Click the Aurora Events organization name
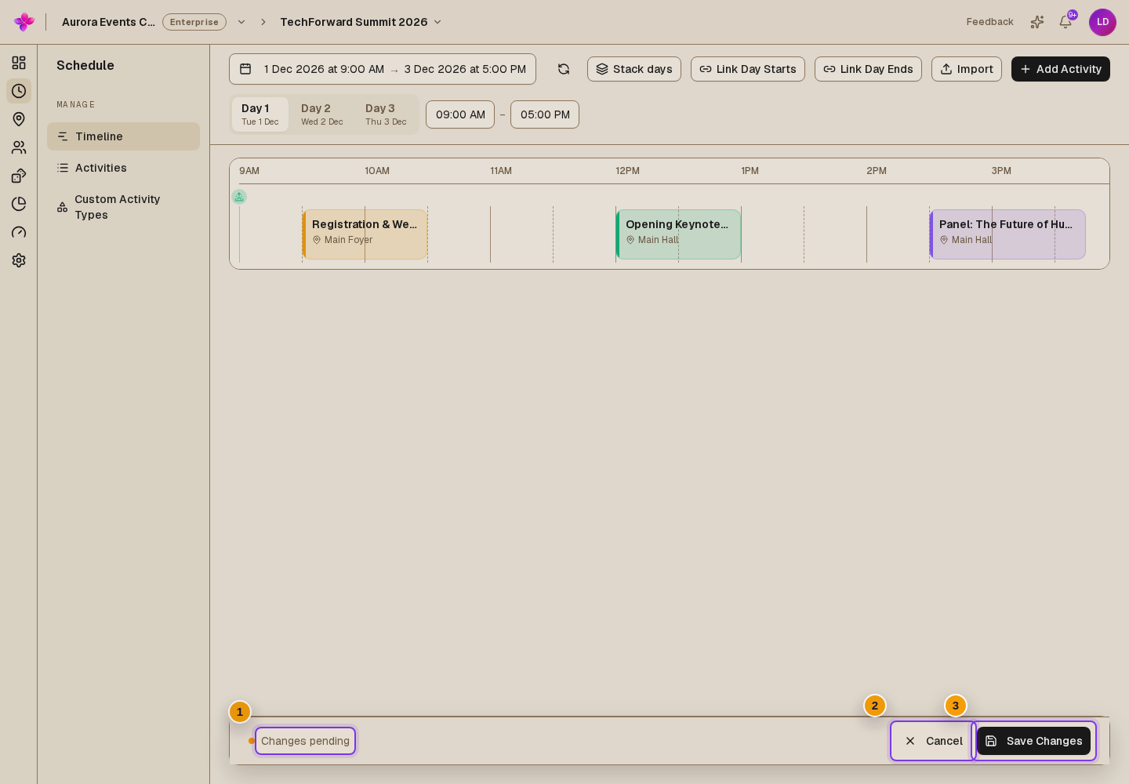Viewport: 1129px width, 784px height. 108,22
